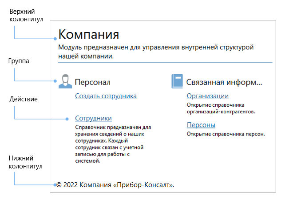
Task: Click the callout dot left of Компания title
Action: 54,39
